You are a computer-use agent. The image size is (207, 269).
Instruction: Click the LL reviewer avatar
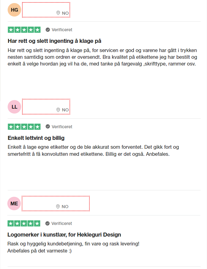(14, 107)
